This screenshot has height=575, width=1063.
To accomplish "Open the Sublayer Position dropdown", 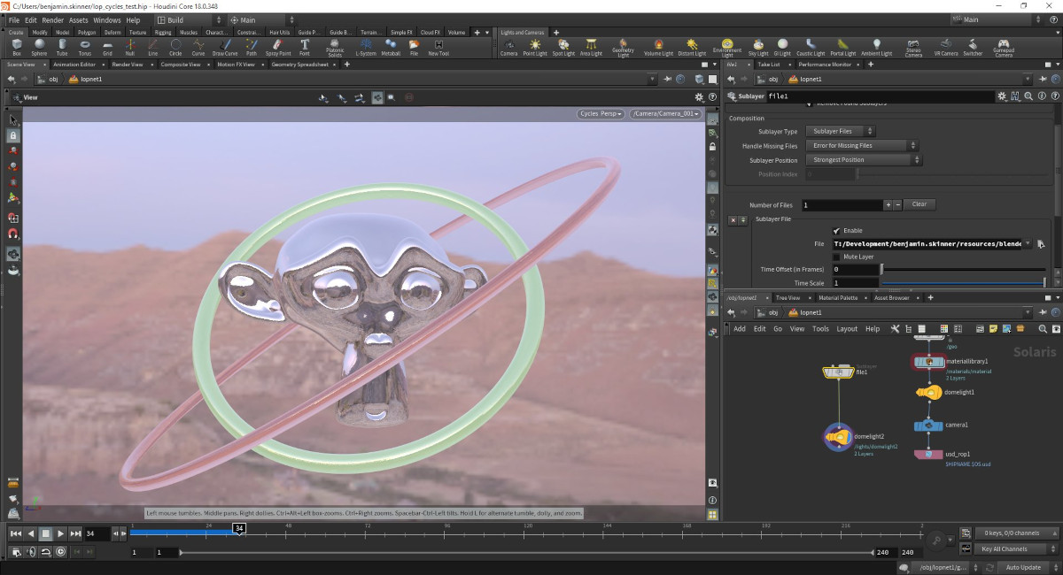I will pos(864,160).
